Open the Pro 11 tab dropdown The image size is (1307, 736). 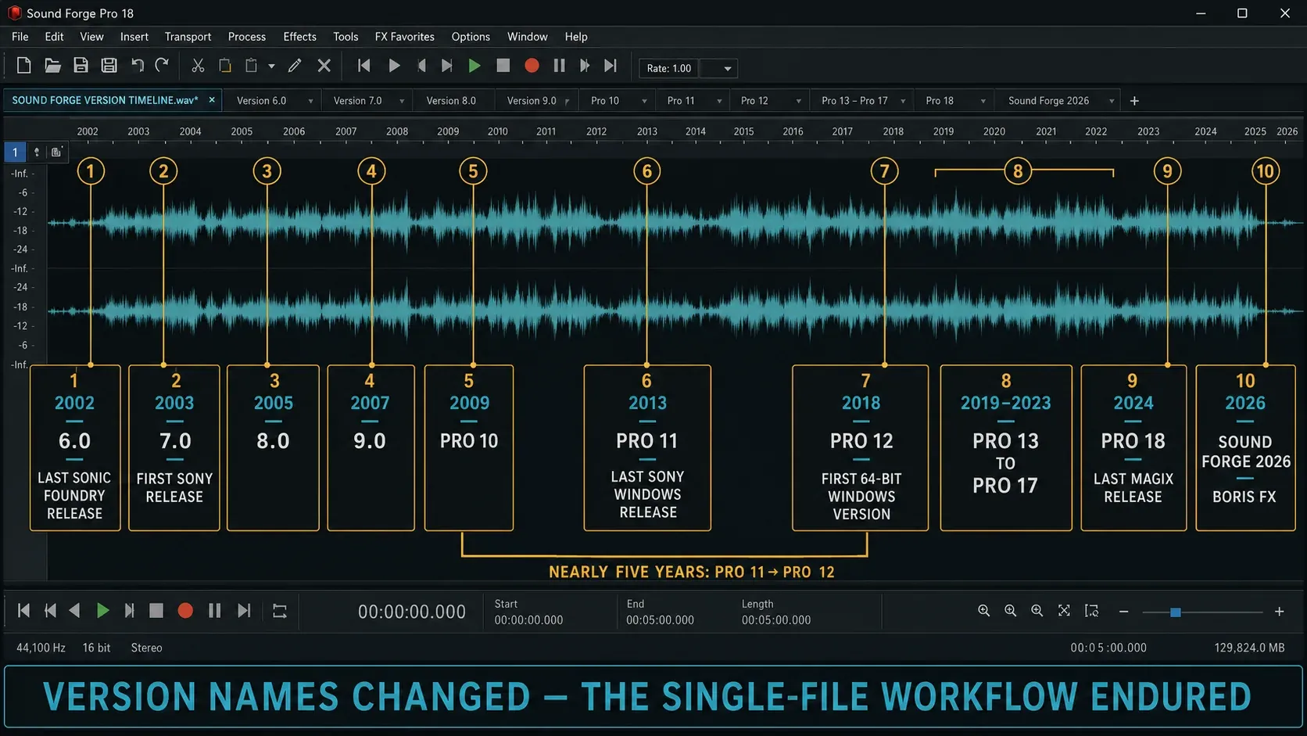point(718,102)
